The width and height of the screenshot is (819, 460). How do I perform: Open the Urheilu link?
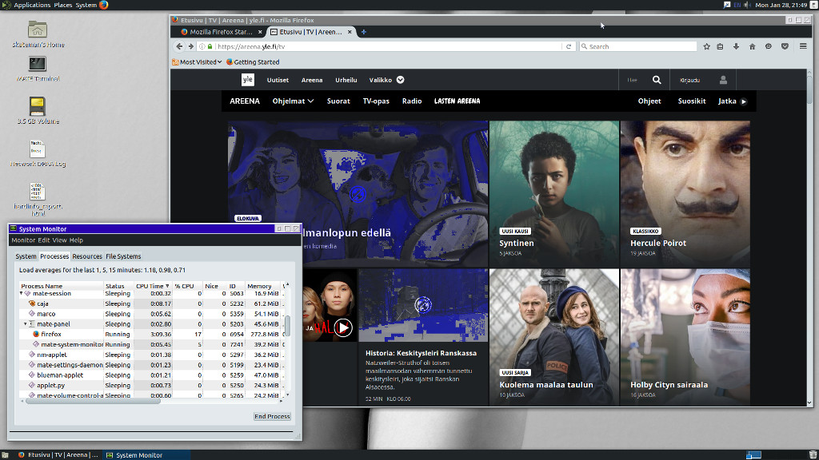click(346, 80)
